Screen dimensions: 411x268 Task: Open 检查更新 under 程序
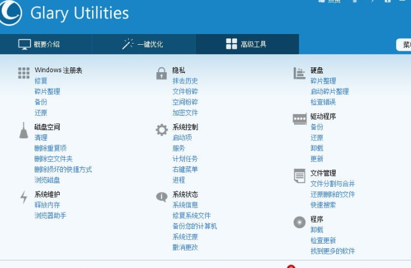pyautogui.click(x=323, y=241)
